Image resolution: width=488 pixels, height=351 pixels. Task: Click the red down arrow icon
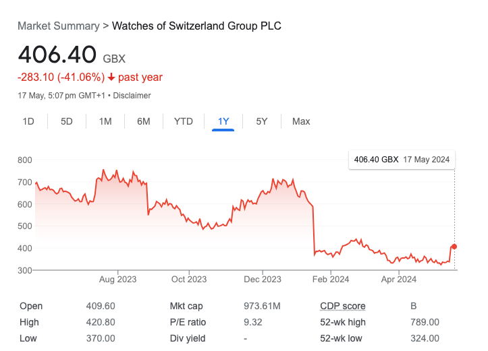111,77
